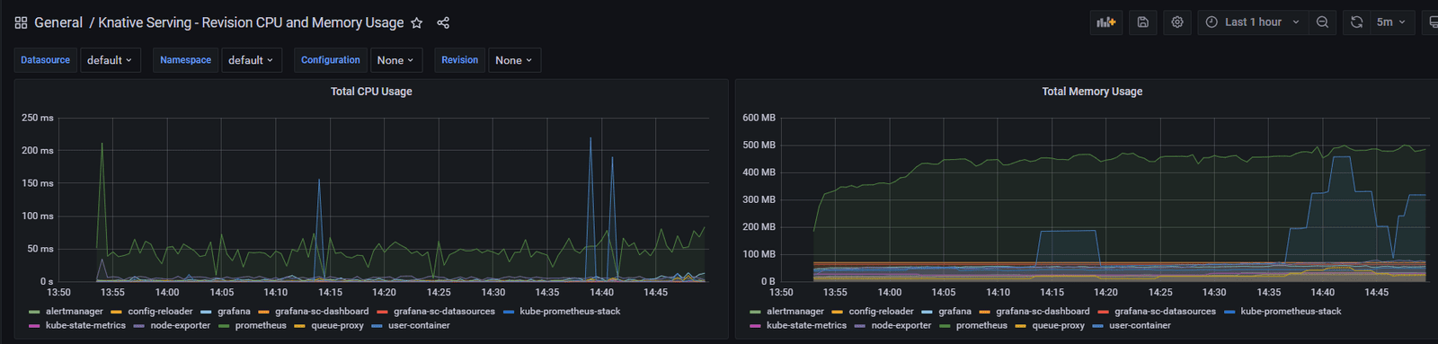Image resolution: width=1438 pixels, height=344 pixels.
Task: Open the Revision None dropdown
Action: [x=515, y=60]
